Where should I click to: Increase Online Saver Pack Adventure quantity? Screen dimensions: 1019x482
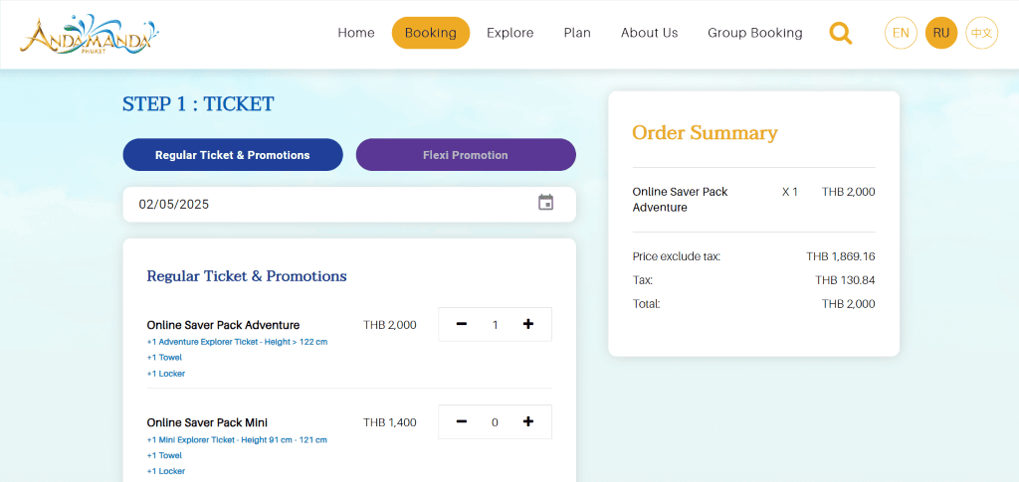(528, 324)
